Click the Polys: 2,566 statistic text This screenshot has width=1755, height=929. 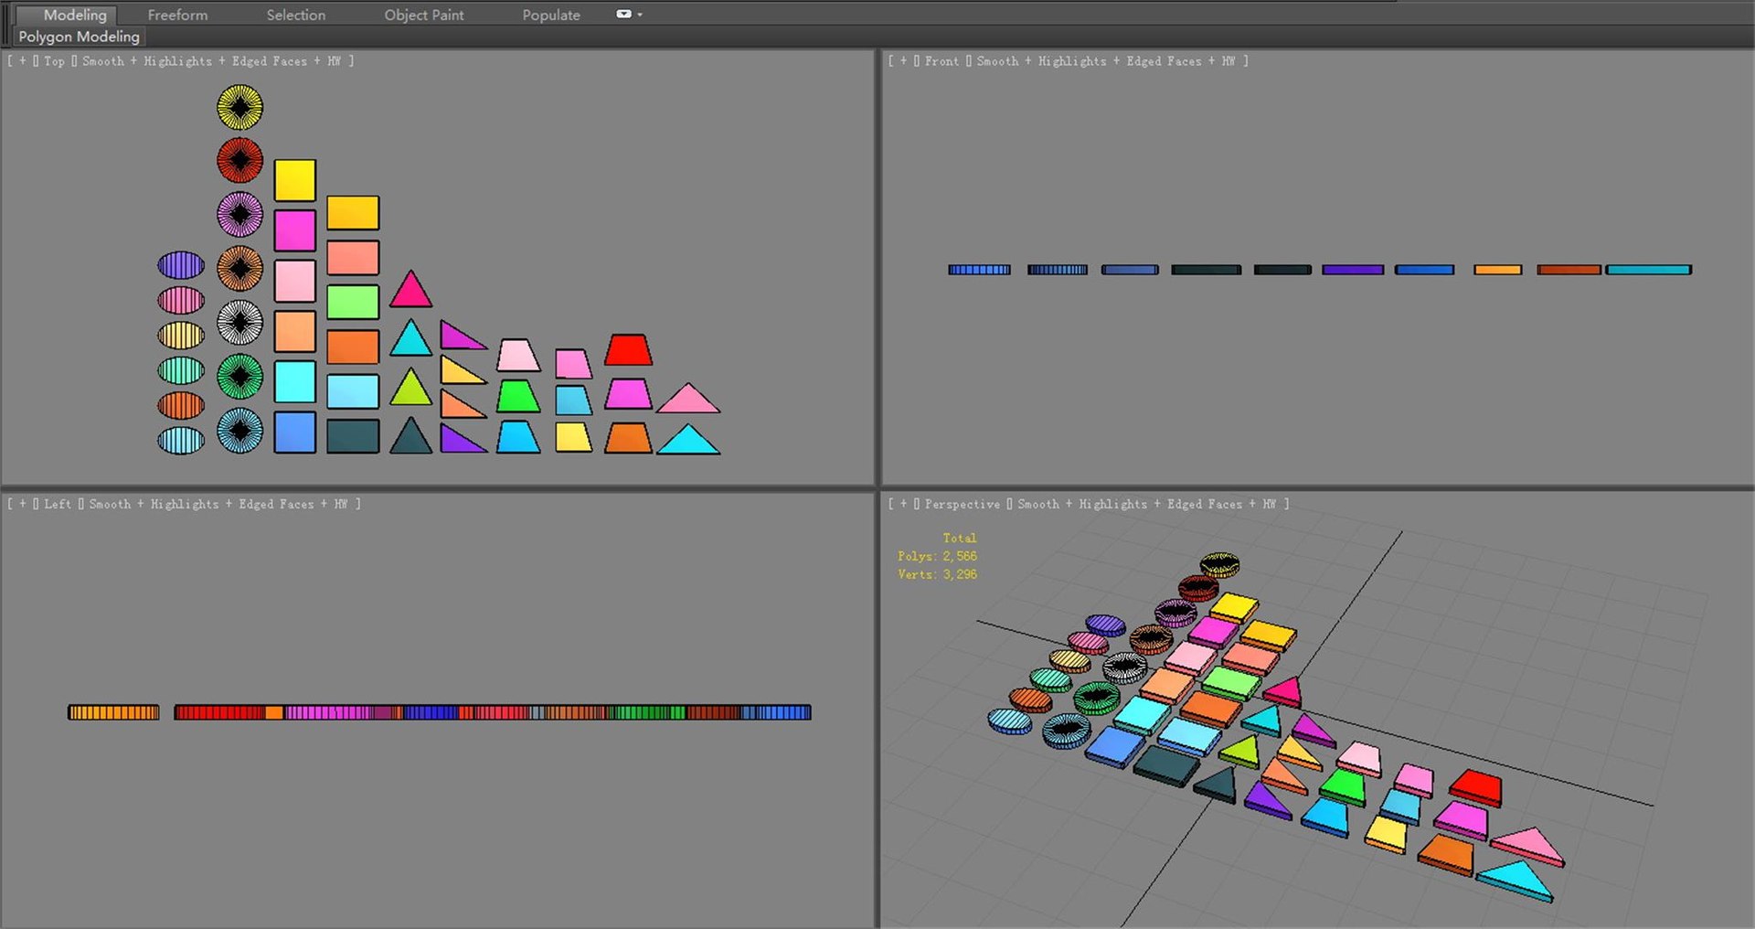point(937,556)
